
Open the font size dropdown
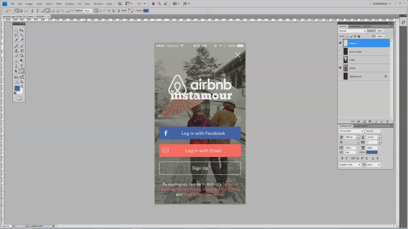pyautogui.click(x=358, y=137)
